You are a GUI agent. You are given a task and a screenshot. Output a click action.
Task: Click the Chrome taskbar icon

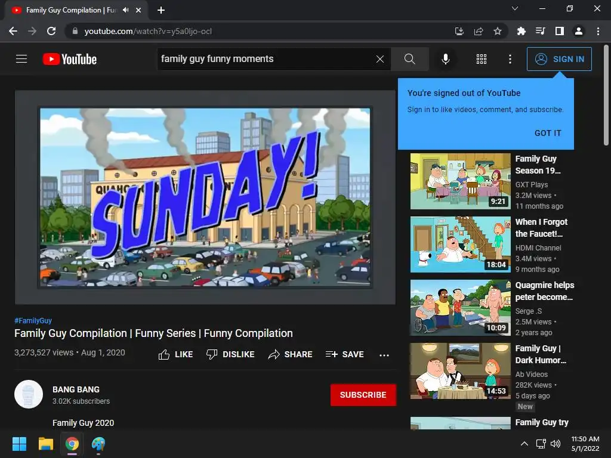tap(72, 444)
